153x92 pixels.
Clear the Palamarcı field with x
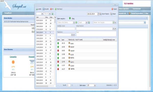tap(72, 35)
